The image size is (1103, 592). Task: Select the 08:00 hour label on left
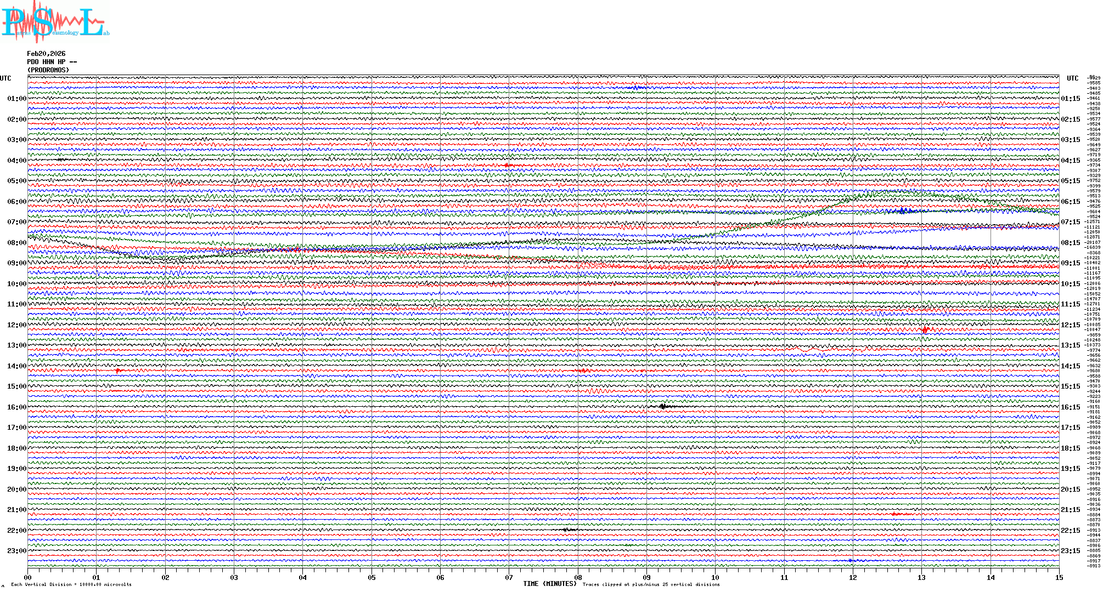click(16, 243)
